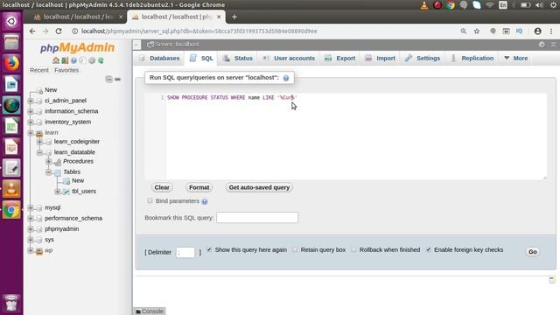
Task: Open the More dropdown tab
Action: click(515, 59)
